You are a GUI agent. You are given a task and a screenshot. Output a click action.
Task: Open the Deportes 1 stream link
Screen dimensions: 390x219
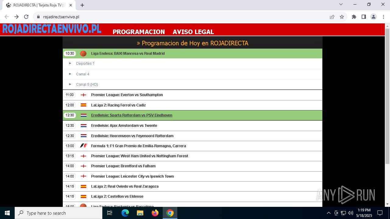85,64
